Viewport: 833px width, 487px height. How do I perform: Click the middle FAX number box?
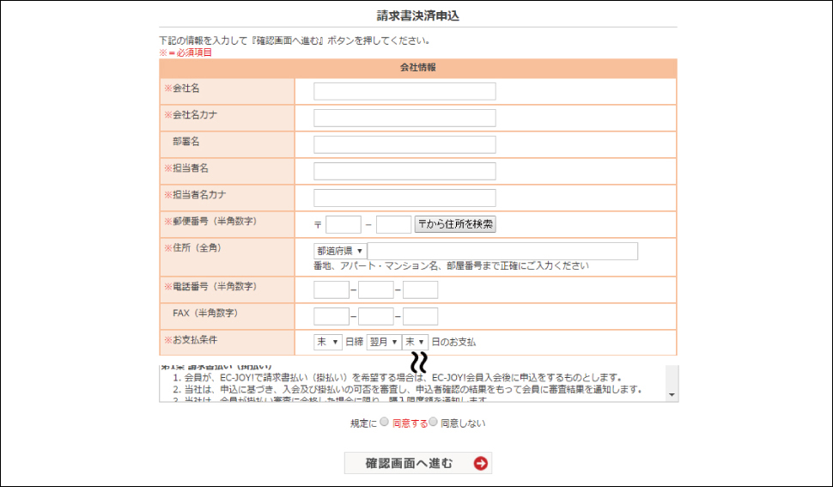tap(375, 316)
